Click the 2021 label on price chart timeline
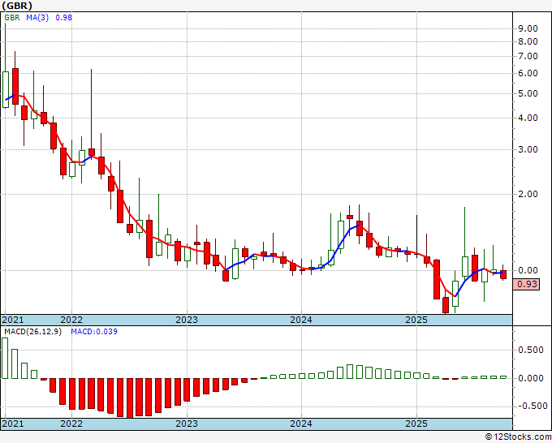 [x=13, y=320]
